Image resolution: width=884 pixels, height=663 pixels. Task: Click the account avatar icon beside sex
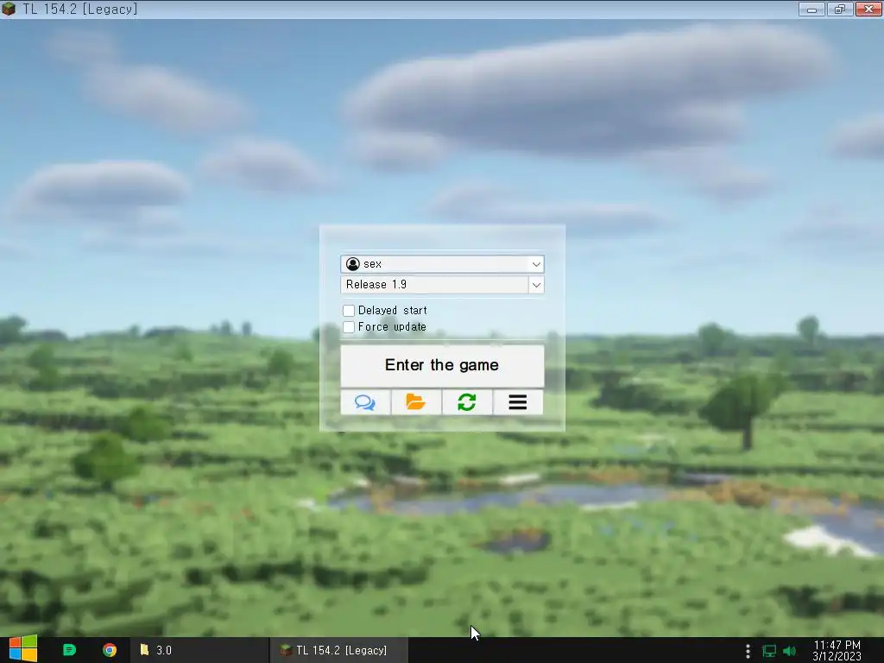pyautogui.click(x=353, y=264)
